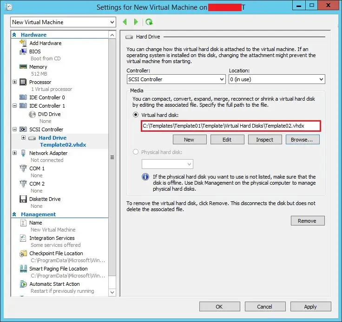This screenshot has width=342, height=322.
Task: Click the 1 Virtual processor text
Action: pos(52,89)
